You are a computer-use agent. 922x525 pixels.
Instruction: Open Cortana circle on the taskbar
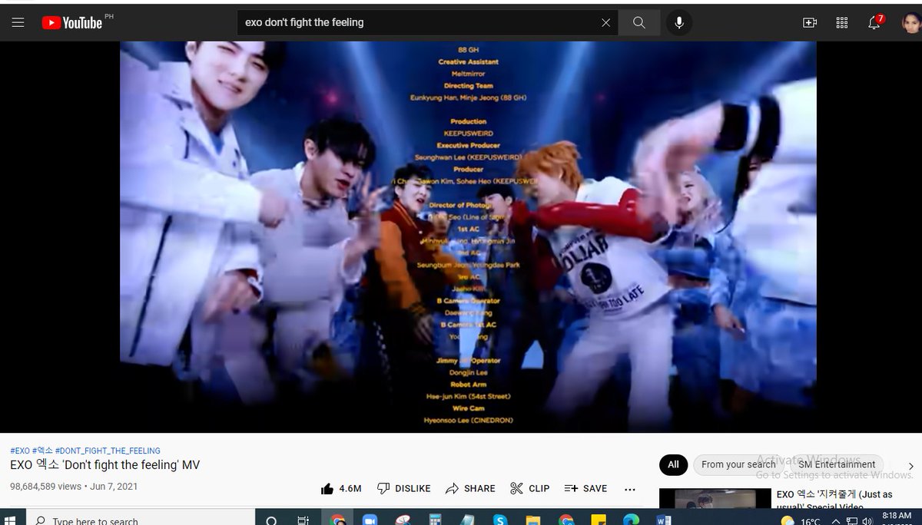pos(271,520)
